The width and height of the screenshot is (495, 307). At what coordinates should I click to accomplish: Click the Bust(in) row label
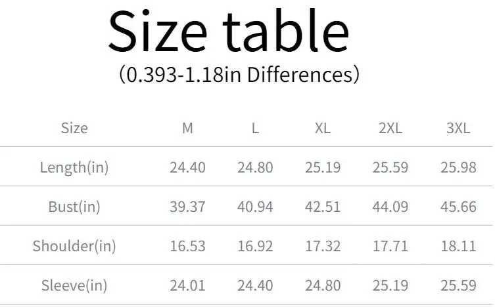point(74,207)
